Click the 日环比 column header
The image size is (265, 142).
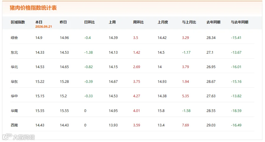(90, 22)
